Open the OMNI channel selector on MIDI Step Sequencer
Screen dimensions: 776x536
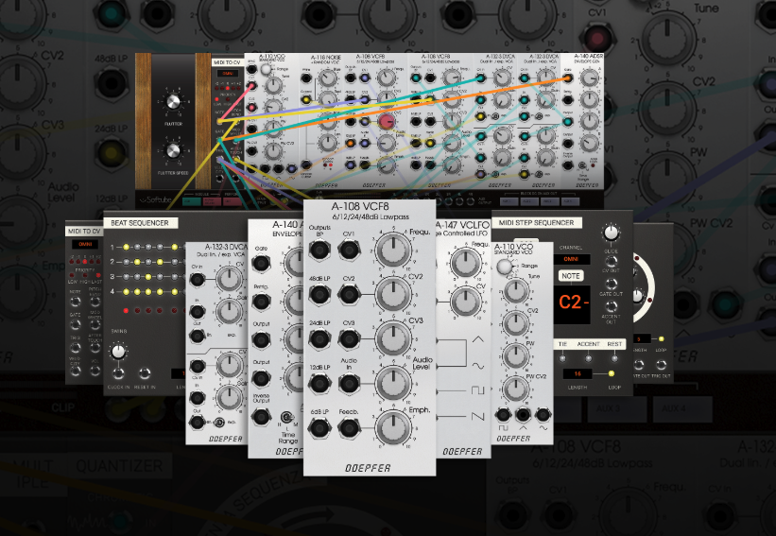pyautogui.click(x=571, y=259)
